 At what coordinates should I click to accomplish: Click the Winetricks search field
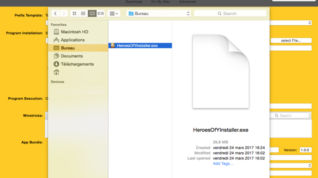click(x=291, y=116)
